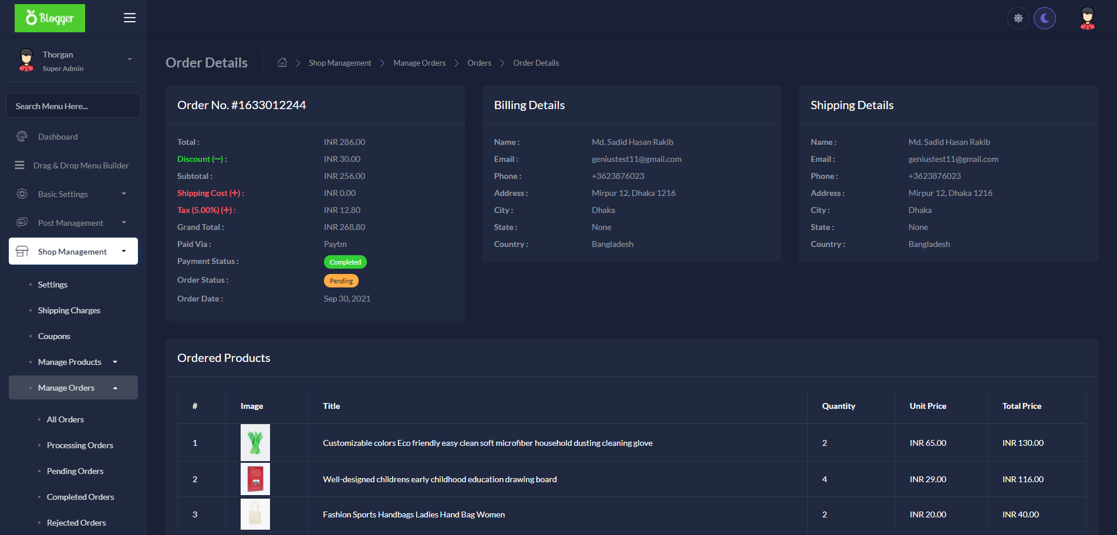Open Processing Orders from sidebar
Viewport: 1117px width, 535px height.
click(80, 445)
